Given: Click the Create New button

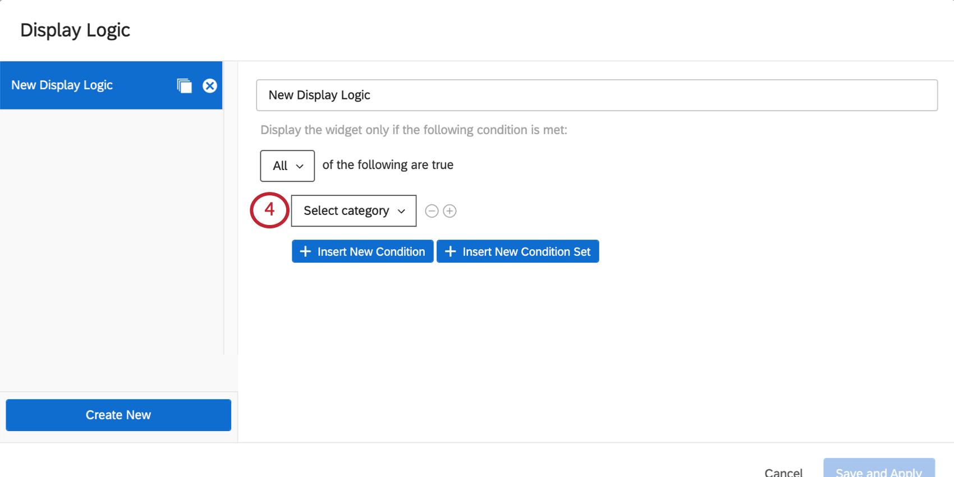Looking at the screenshot, I should pyautogui.click(x=118, y=415).
